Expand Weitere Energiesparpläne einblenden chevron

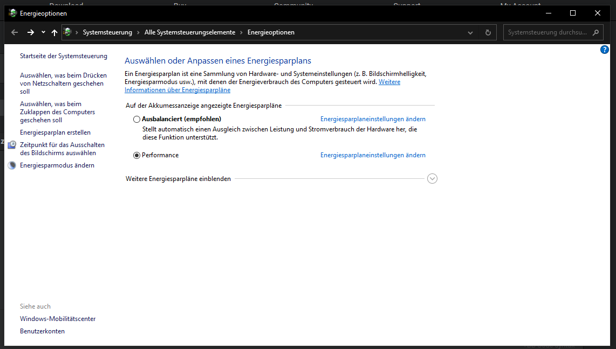(432, 179)
